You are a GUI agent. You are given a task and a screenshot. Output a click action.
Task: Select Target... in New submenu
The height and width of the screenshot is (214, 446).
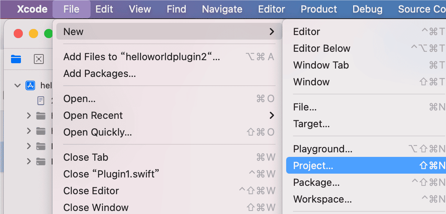click(x=366, y=124)
